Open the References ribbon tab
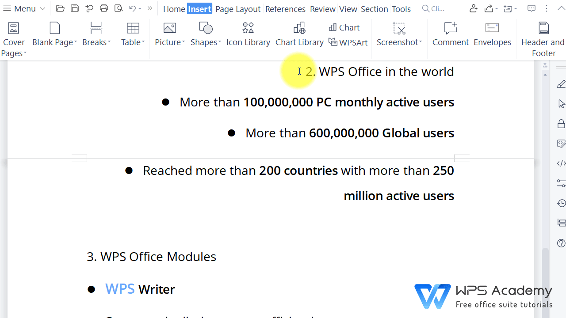This screenshot has width=566, height=318. (285, 9)
